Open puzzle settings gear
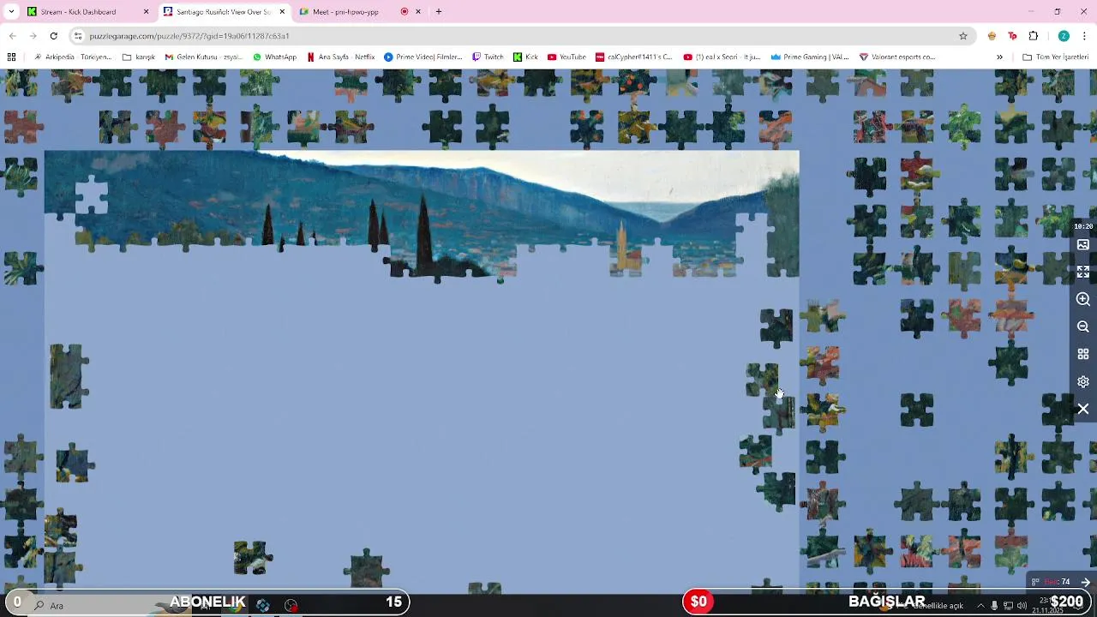Image resolution: width=1097 pixels, height=617 pixels. [x=1083, y=381]
